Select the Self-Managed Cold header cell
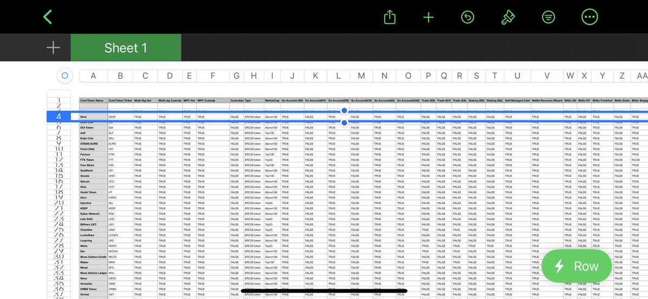This screenshot has width=648, height=299. (517, 100)
